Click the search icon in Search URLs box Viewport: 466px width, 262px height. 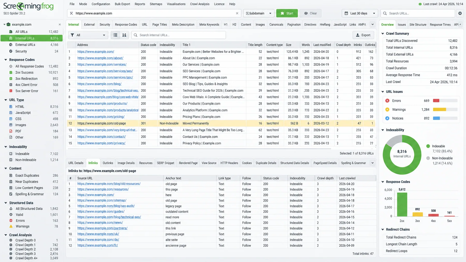point(385,13)
